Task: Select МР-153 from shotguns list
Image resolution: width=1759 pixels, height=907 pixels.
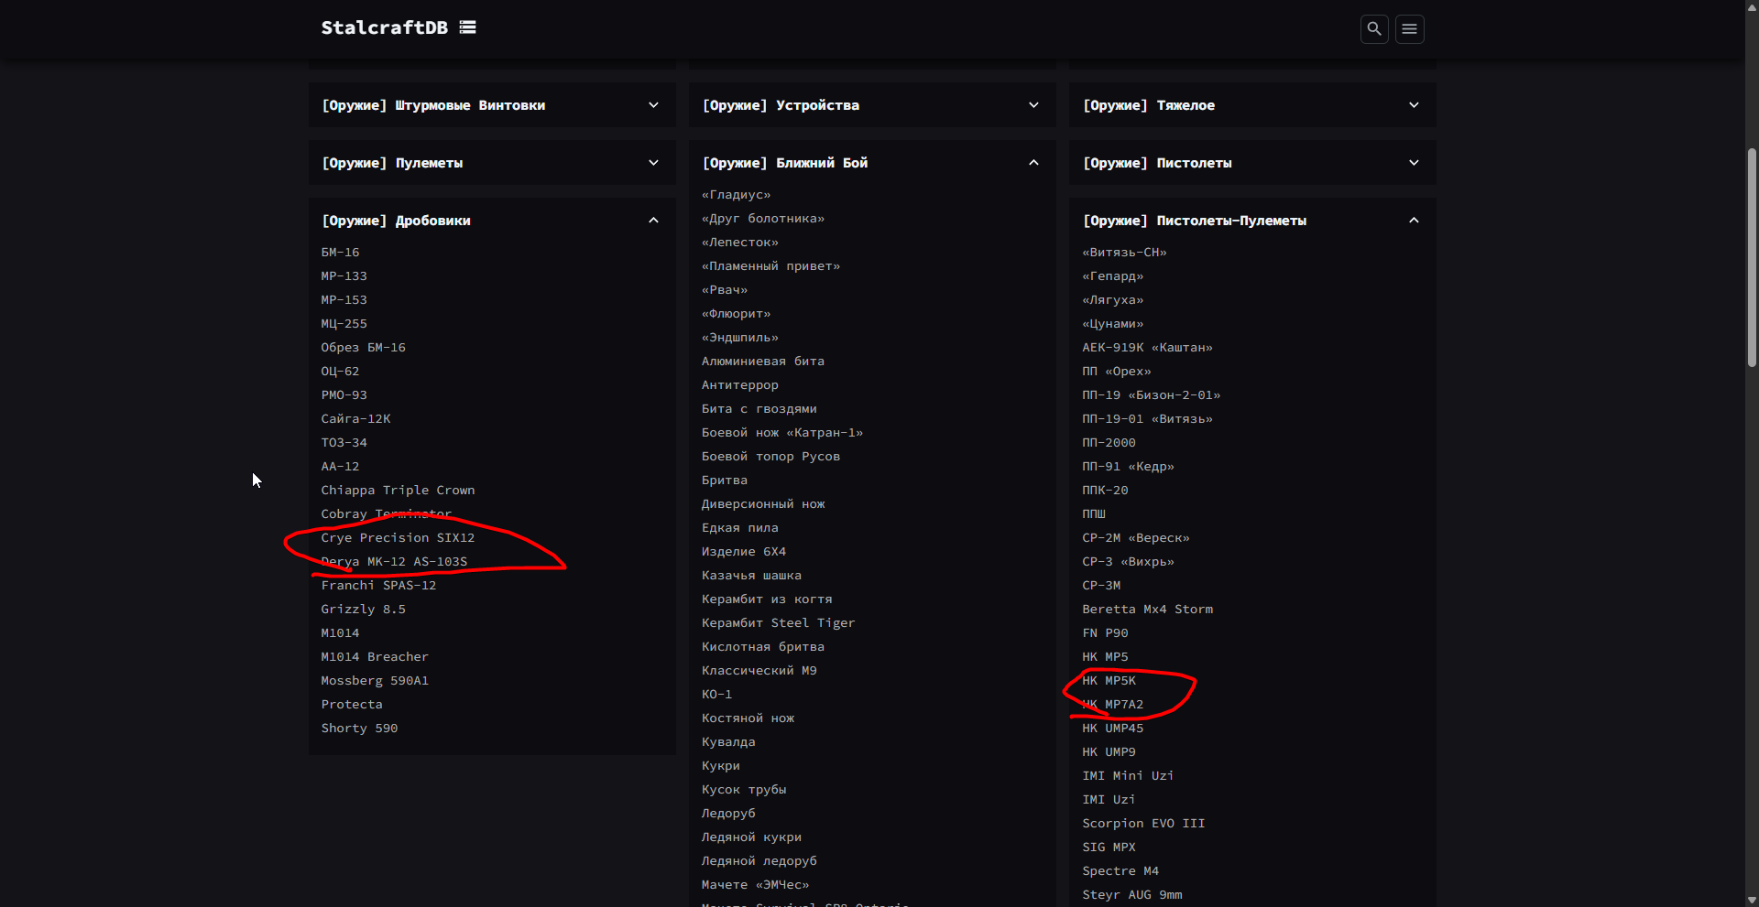Action: pos(344,299)
